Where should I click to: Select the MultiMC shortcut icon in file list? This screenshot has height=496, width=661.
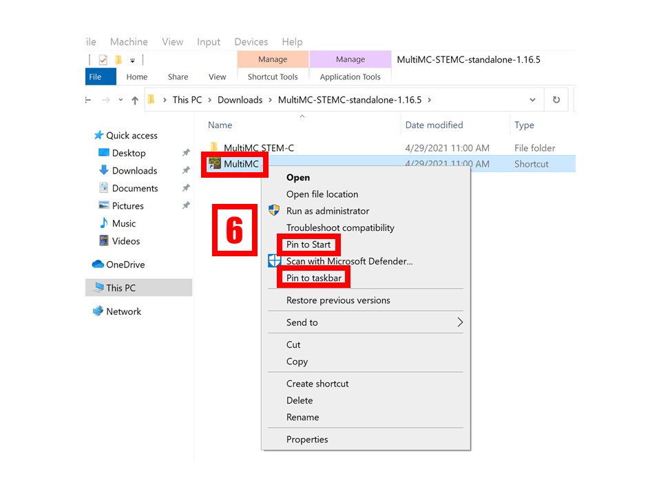215,163
